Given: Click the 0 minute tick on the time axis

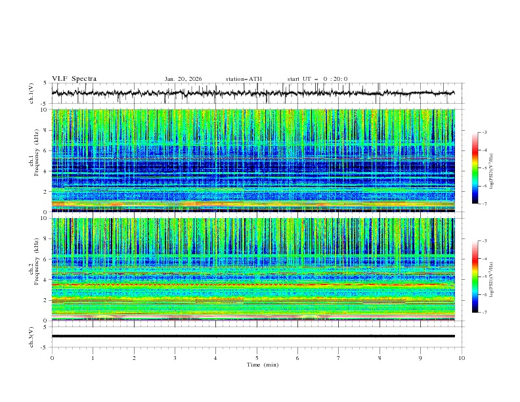Looking at the screenshot, I should [x=52, y=357].
